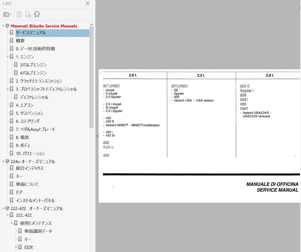Click 2.5 l. column header in page
Viewport: 301px width, 252px height.
pos(201,75)
